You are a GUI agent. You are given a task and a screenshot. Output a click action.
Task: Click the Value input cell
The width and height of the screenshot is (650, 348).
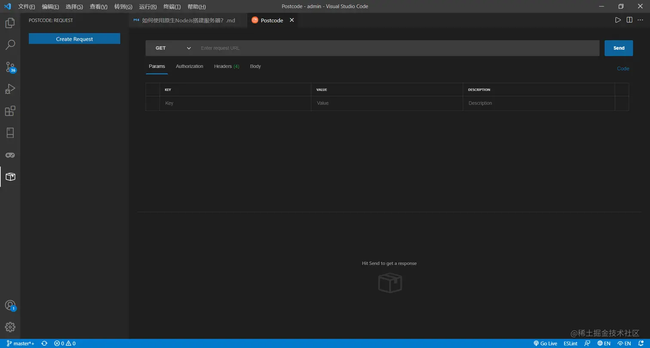(387, 103)
